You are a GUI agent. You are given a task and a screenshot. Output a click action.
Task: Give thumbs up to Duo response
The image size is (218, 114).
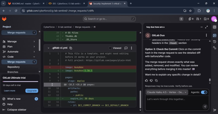(146, 81)
